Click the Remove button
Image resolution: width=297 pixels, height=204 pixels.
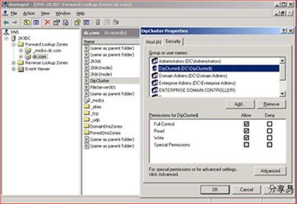(271, 104)
